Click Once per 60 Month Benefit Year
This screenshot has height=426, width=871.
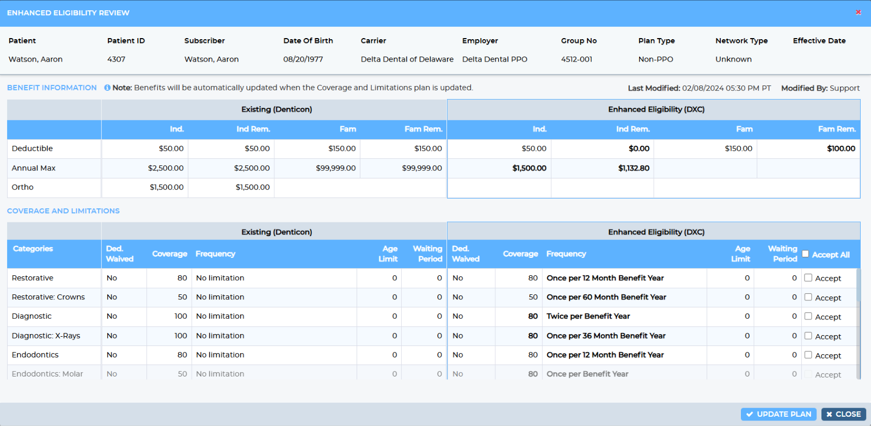[606, 297]
